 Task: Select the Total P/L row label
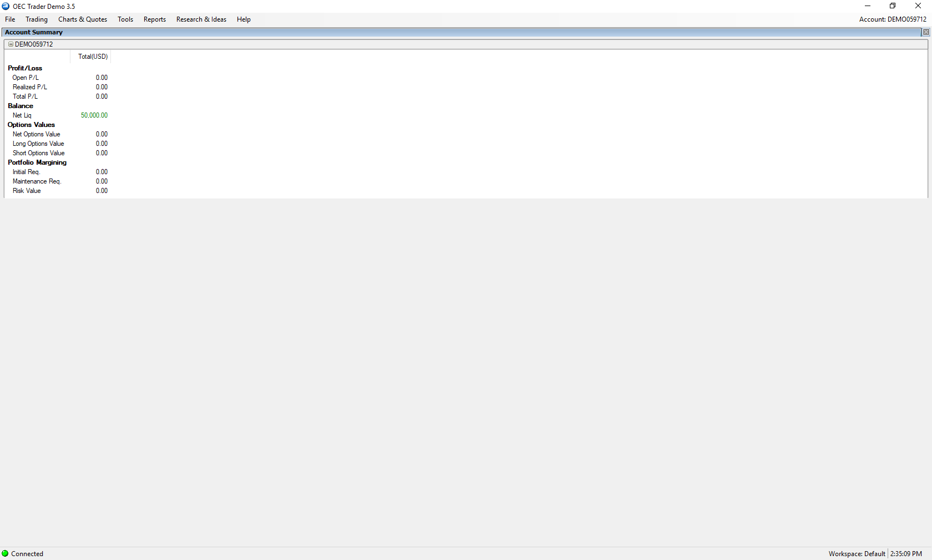[26, 96]
